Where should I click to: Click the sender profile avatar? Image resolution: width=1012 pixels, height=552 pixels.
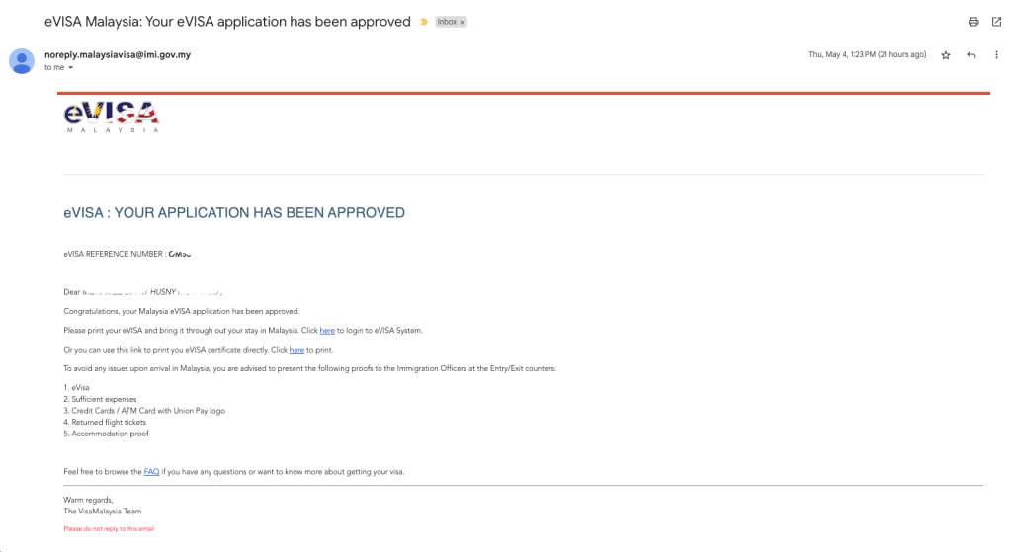22,61
